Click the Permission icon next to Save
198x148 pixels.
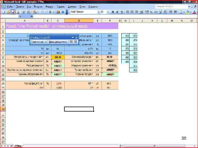[x=18, y=12]
